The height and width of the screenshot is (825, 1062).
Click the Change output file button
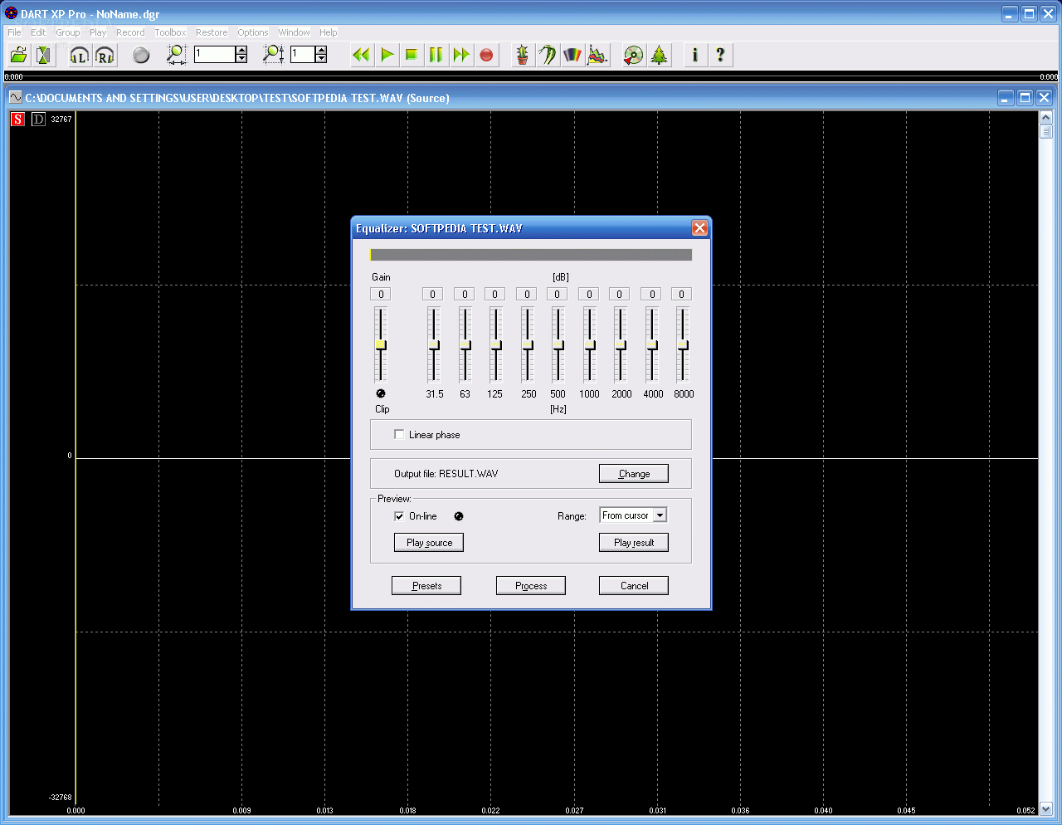click(634, 473)
